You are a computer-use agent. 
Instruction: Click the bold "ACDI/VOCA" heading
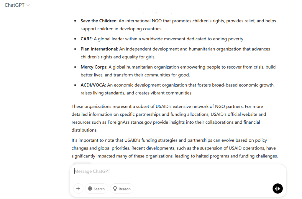(93, 85)
